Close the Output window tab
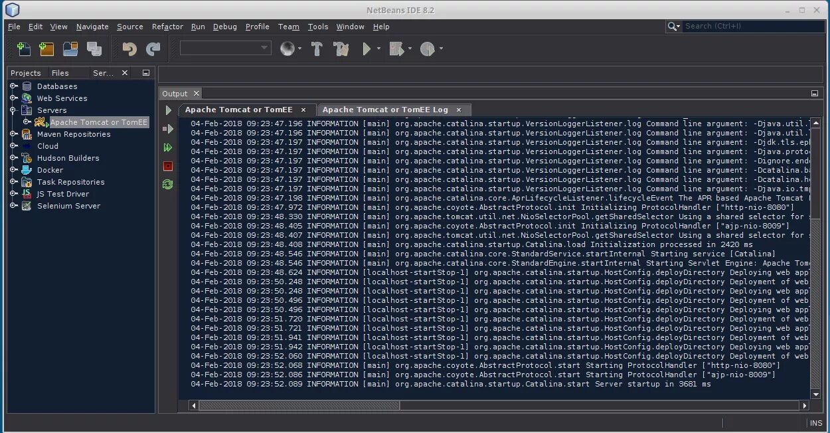 point(197,94)
